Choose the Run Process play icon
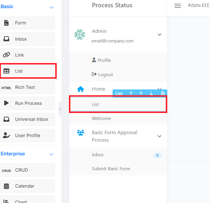The image size is (210, 203). (6, 103)
